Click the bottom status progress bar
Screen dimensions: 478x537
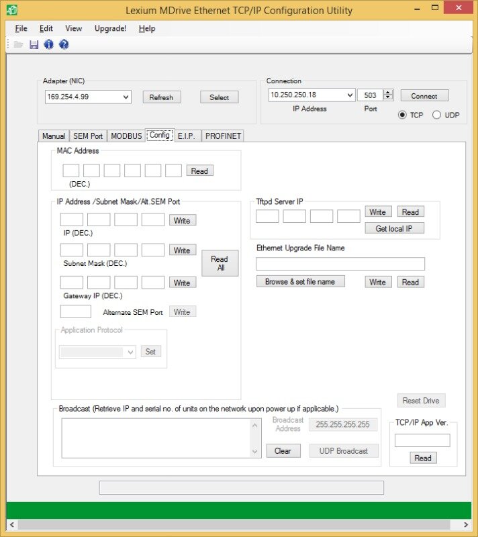(x=242, y=487)
